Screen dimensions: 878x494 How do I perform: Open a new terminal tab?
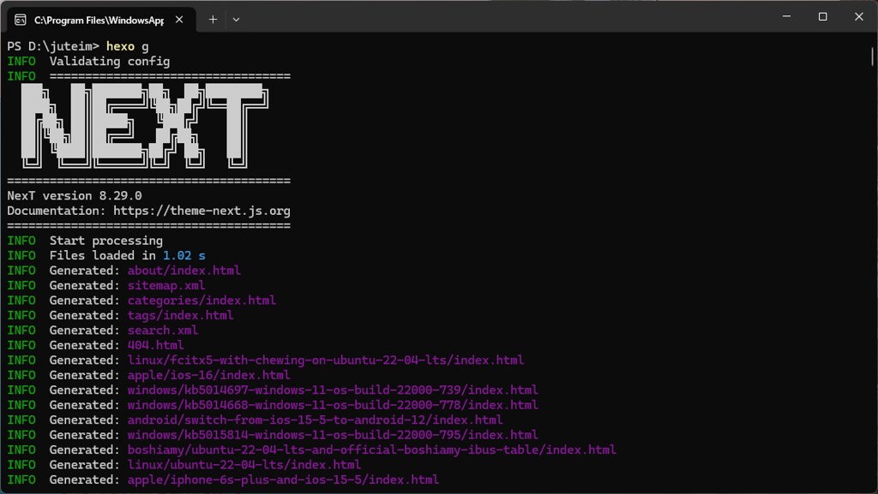[213, 20]
